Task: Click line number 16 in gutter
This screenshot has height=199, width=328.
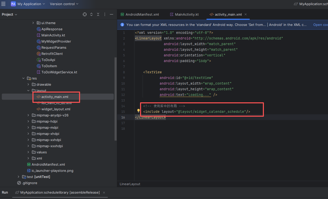Action: (x=123, y=117)
